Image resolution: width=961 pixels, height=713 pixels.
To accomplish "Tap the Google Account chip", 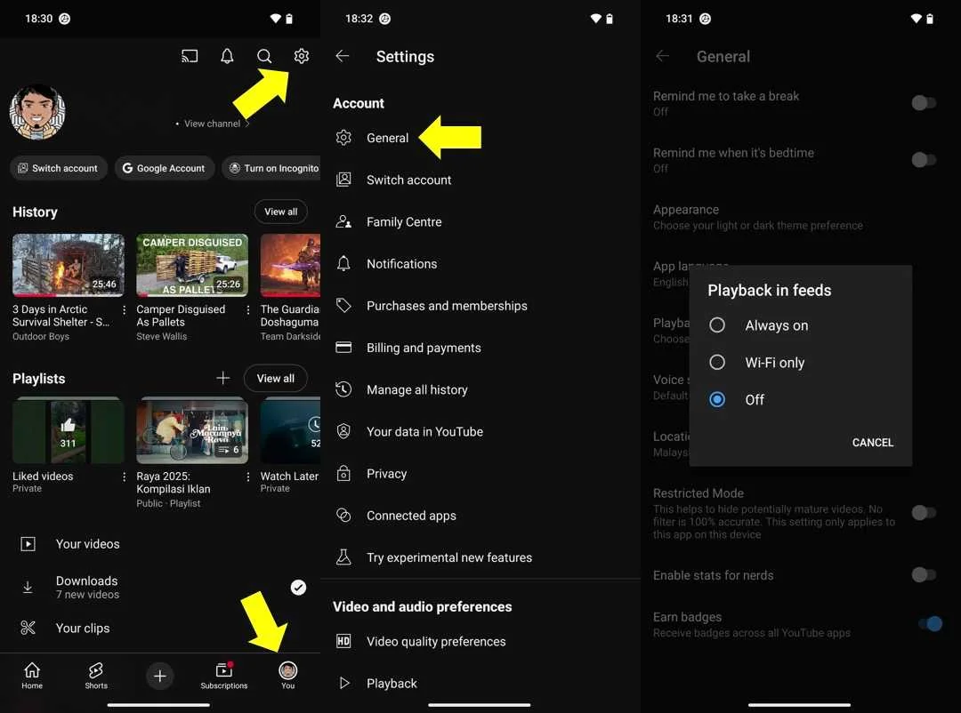I will click(165, 168).
